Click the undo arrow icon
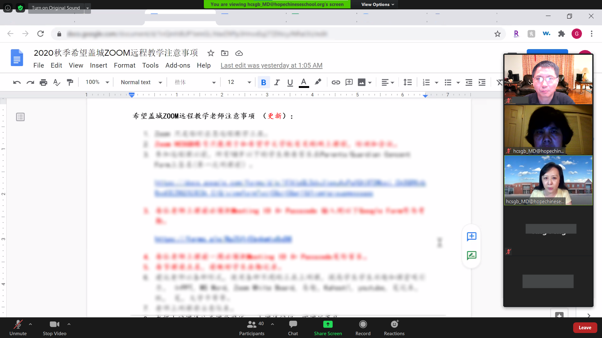 click(17, 82)
